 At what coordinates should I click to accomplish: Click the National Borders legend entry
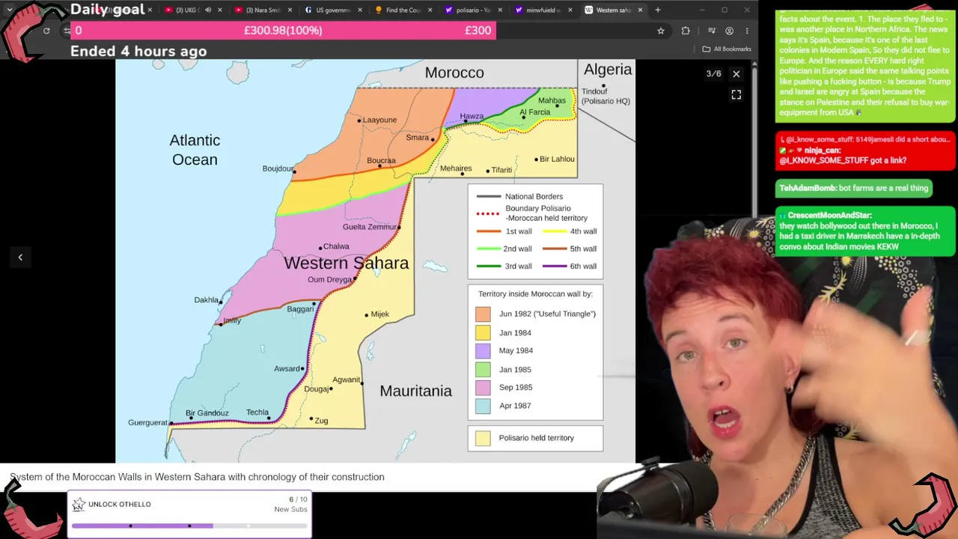pos(520,197)
